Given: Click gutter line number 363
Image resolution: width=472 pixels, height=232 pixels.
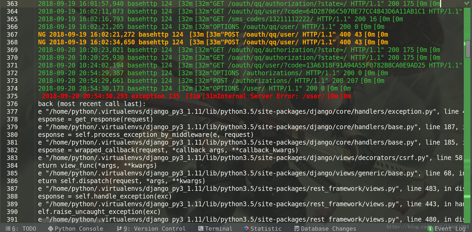Looking at the screenshot, I should pyautogui.click(x=12, y=4).
